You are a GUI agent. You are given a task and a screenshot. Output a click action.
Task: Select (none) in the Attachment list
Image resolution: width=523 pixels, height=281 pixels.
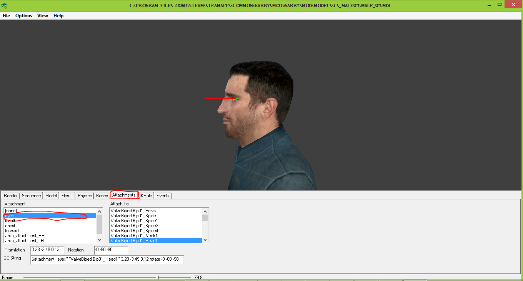coord(50,211)
